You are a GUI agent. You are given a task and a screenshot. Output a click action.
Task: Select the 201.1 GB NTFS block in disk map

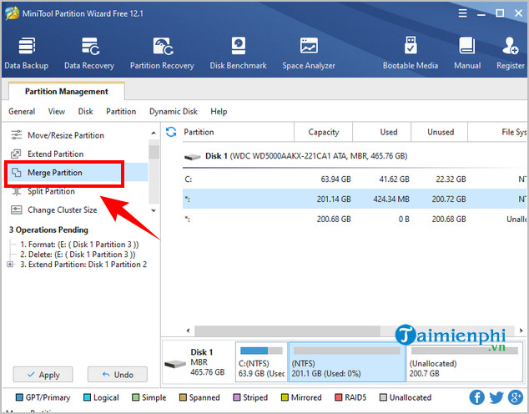[347, 361]
